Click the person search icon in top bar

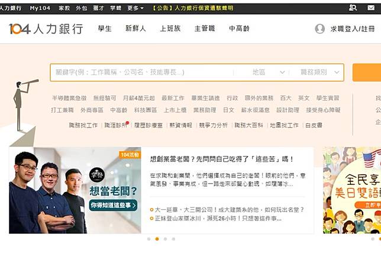point(353,8)
